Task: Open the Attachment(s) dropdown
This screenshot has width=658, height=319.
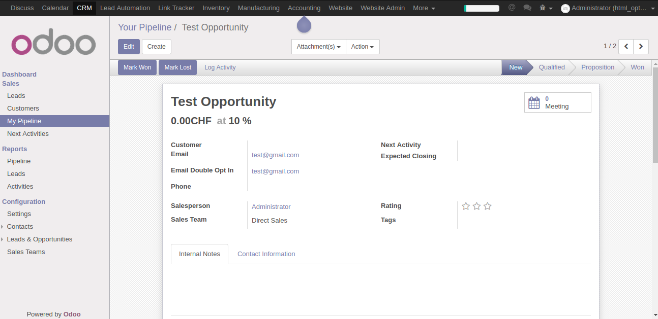Action: [x=318, y=47]
